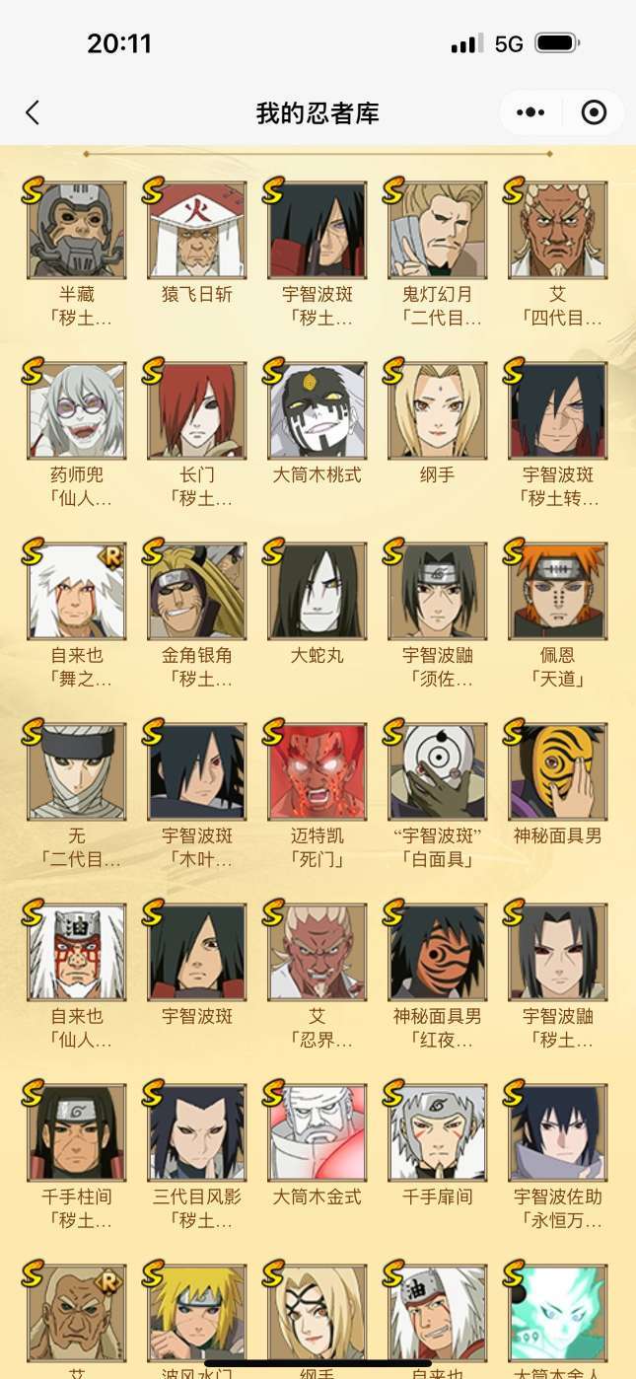
Task: Select the 药师兜 sage mode ninja
Action: coord(77,411)
